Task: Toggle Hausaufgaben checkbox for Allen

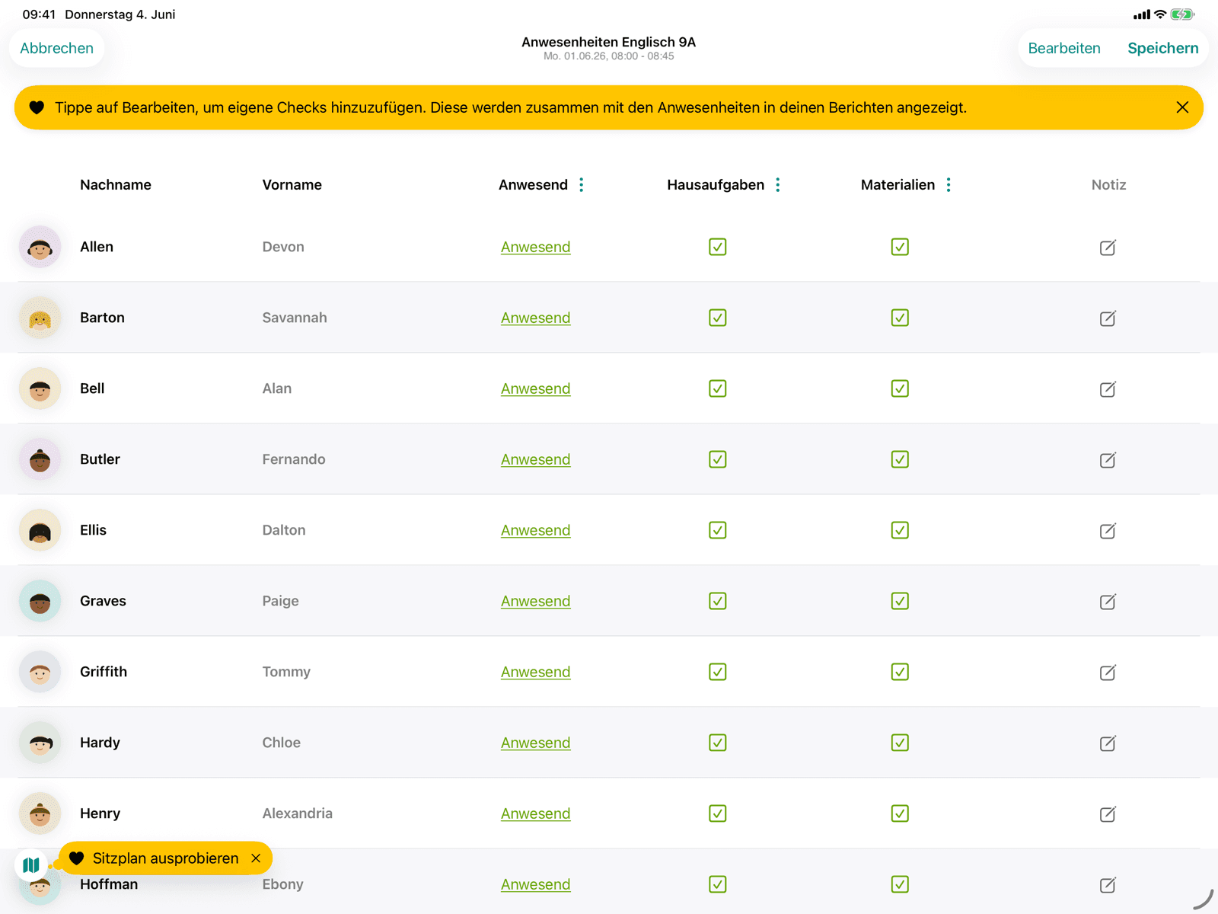Action: (x=717, y=247)
